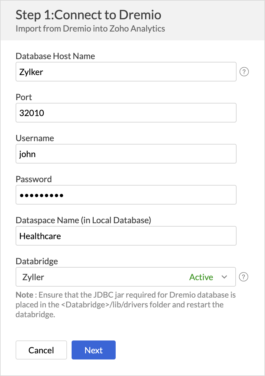Image resolution: width=265 pixels, height=376 pixels.
Task: Click help icon beside Database Host Name
Action: 244,72
